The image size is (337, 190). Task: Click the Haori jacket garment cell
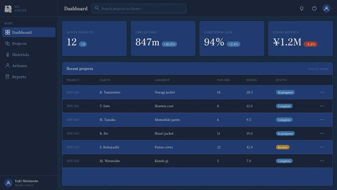point(164,133)
